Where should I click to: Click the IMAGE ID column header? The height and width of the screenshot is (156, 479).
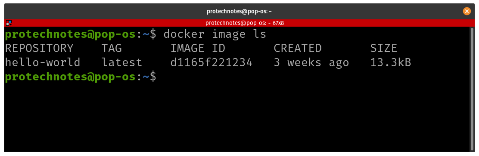click(x=198, y=48)
